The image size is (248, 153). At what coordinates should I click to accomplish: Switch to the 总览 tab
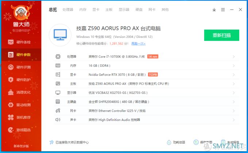point(53,9)
